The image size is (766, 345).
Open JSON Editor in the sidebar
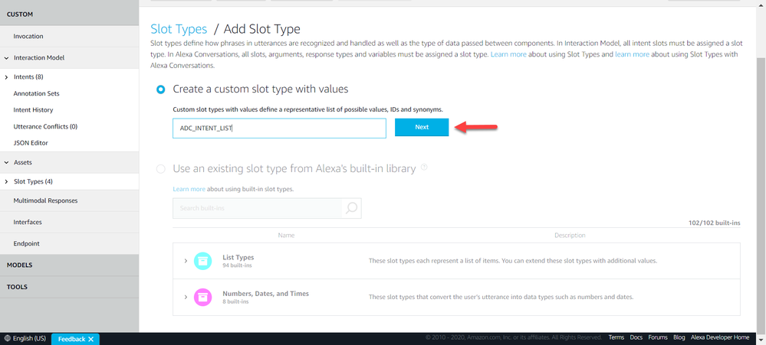click(32, 143)
